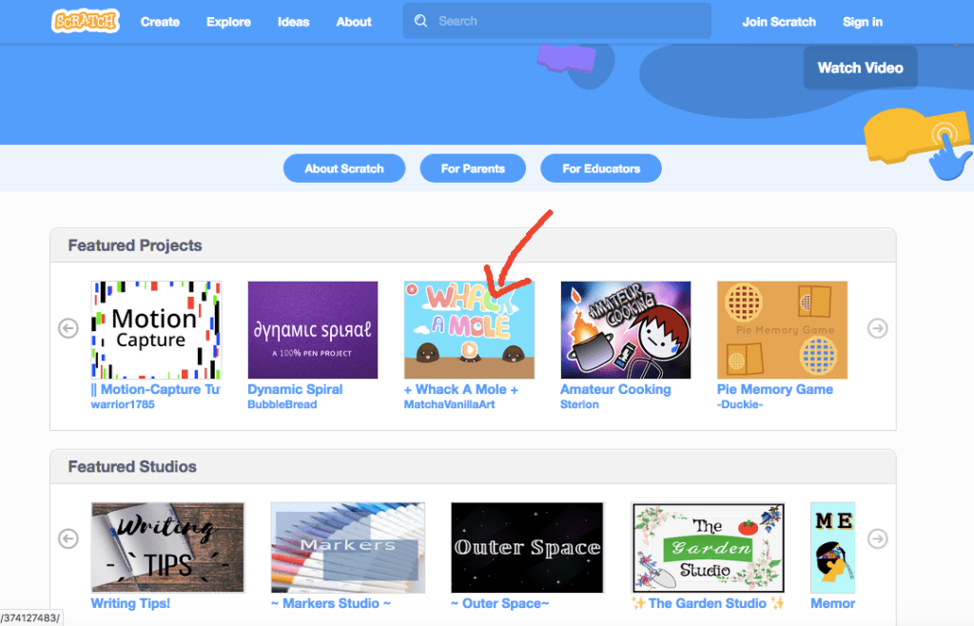Open the Outer Space studio thumbnail
The height and width of the screenshot is (626, 974).
[527, 547]
